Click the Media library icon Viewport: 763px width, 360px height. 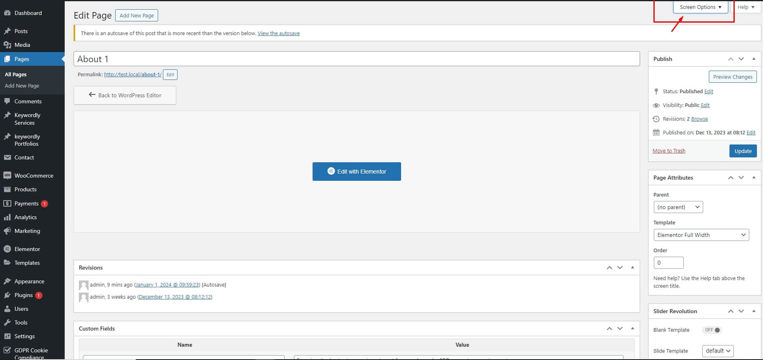(7, 45)
